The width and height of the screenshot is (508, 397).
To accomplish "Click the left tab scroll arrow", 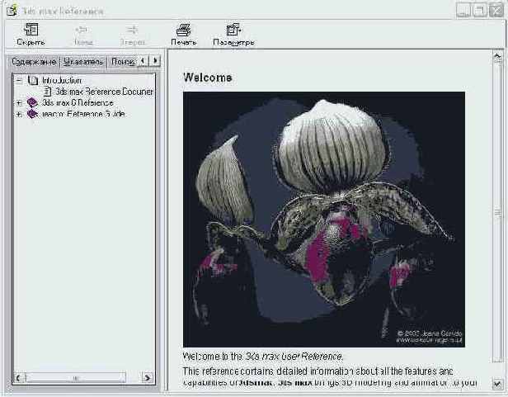I will [x=143, y=60].
